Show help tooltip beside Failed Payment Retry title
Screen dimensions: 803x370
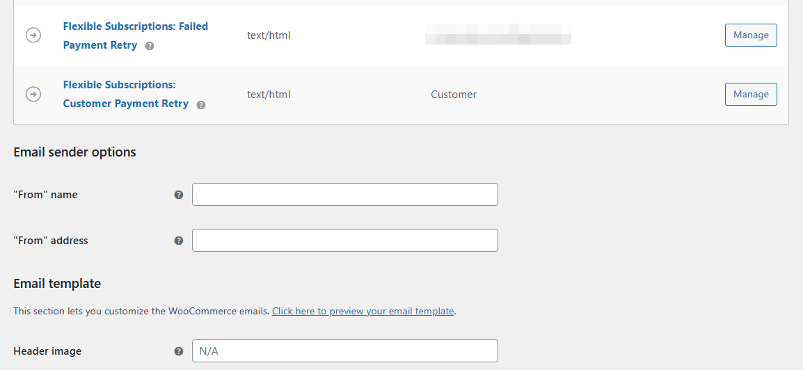150,46
